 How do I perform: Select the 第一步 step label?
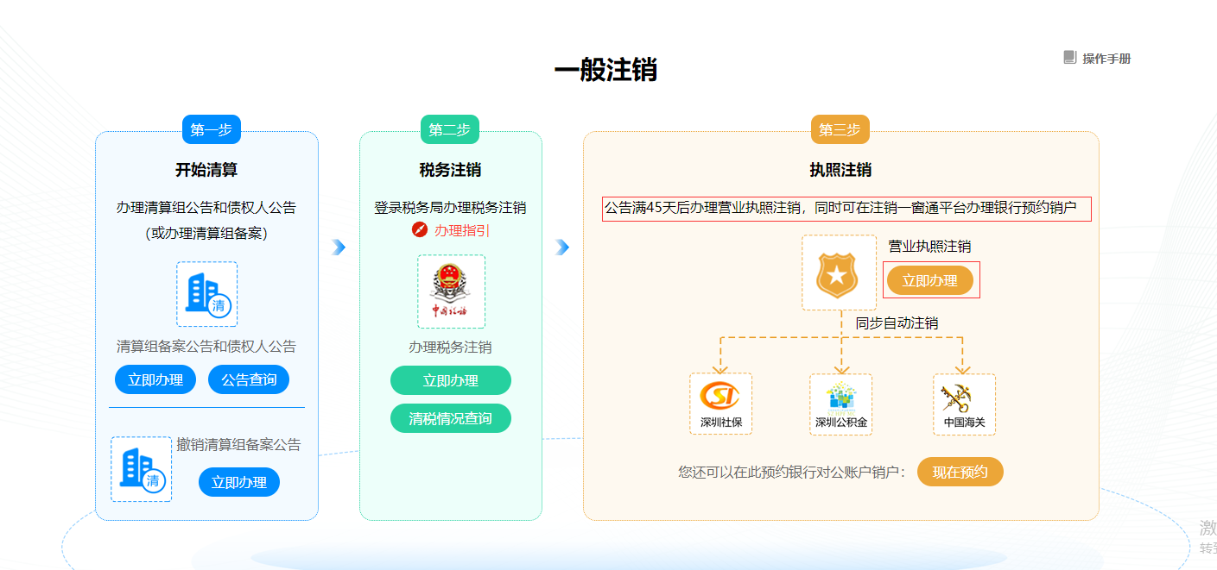212,129
